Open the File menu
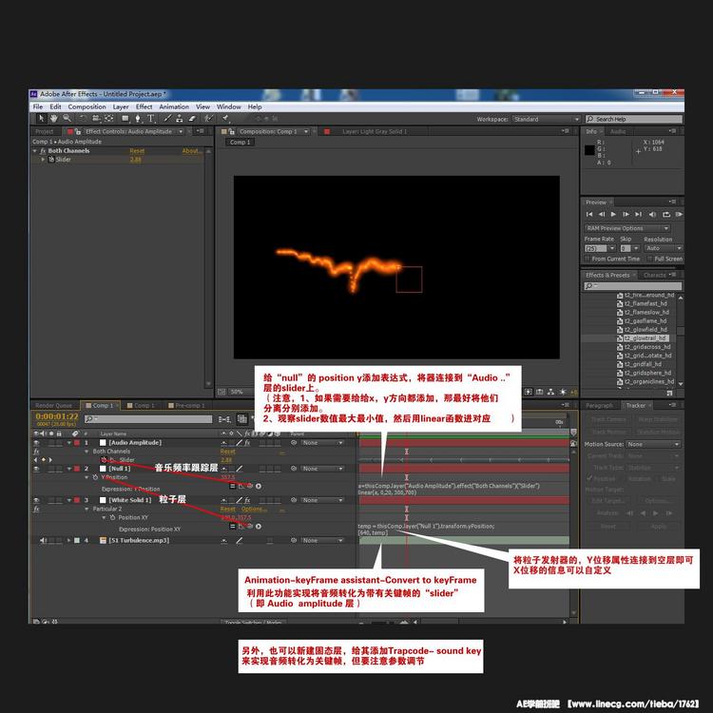This screenshot has height=713, width=713. tap(38, 106)
